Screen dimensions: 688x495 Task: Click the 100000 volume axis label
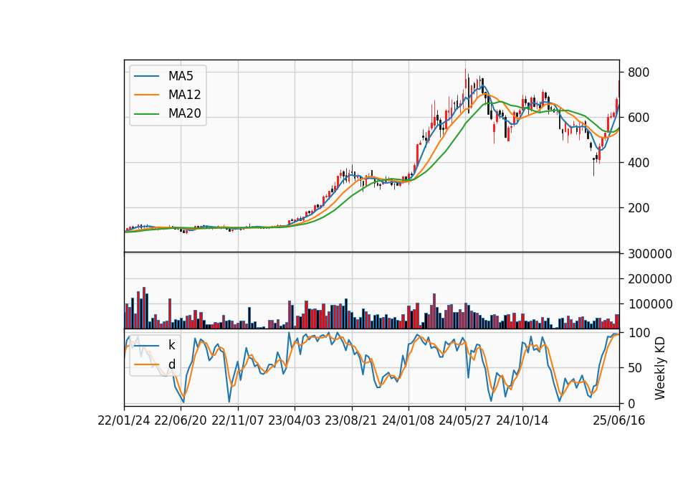point(650,304)
